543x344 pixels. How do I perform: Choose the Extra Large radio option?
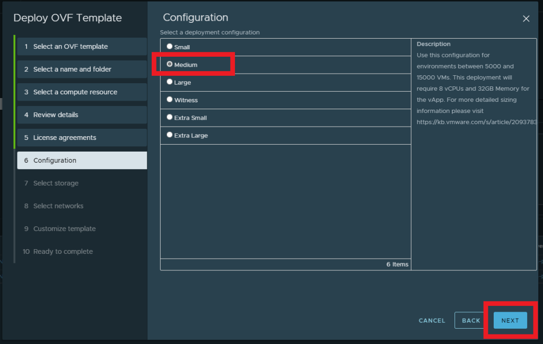pyautogui.click(x=170, y=135)
